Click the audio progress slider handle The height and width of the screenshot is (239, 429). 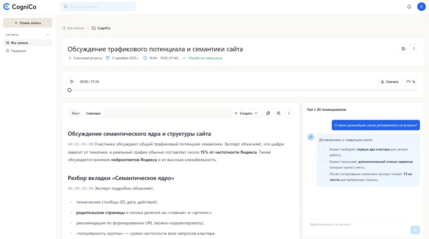tap(70, 90)
